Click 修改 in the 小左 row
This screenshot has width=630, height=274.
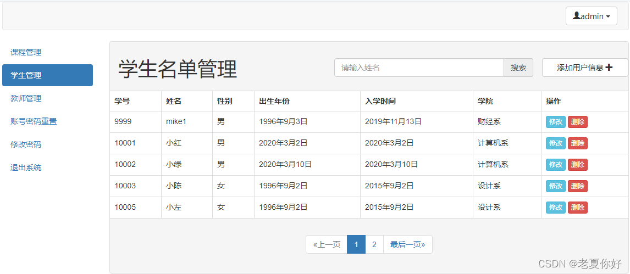556,208
